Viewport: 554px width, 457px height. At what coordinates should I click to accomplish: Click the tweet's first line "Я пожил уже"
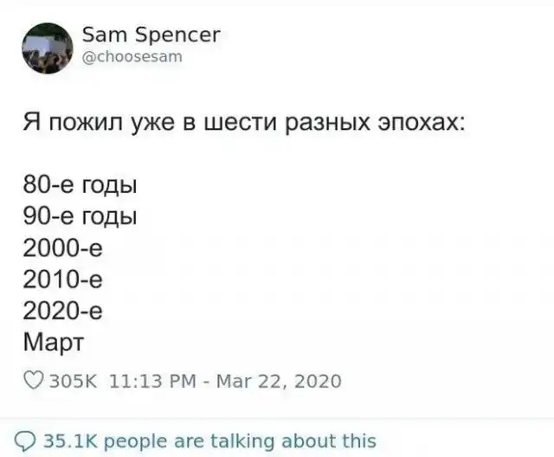tap(121, 125)
